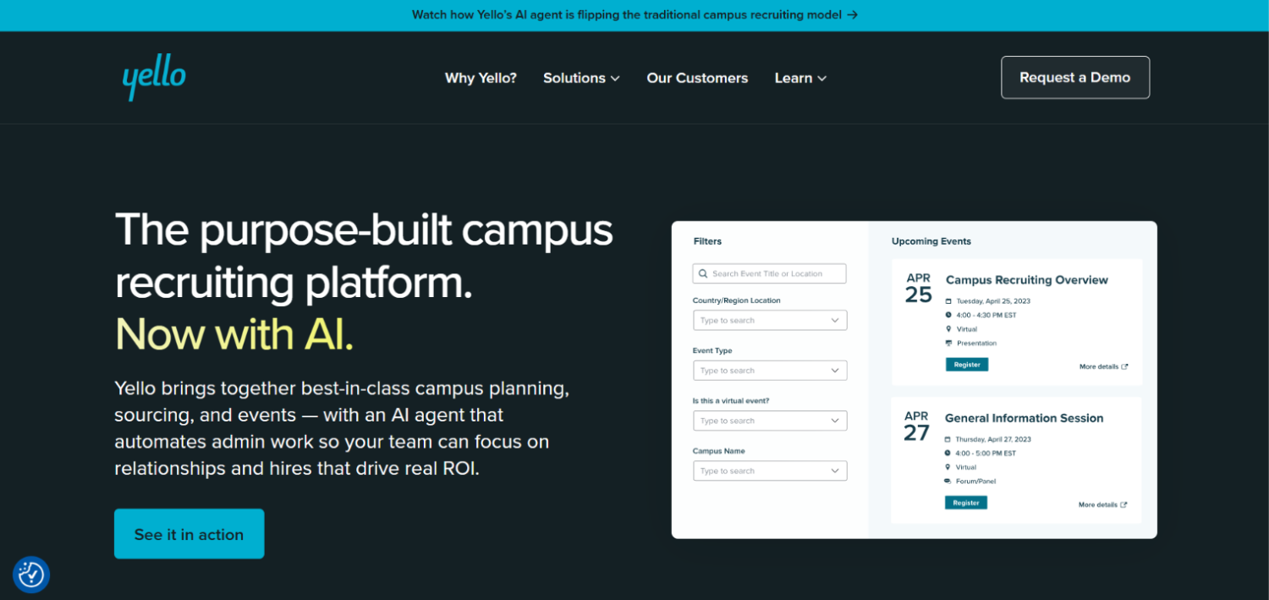
Task: Click the location pin in General Information Session card
Action: click(948, 467)
